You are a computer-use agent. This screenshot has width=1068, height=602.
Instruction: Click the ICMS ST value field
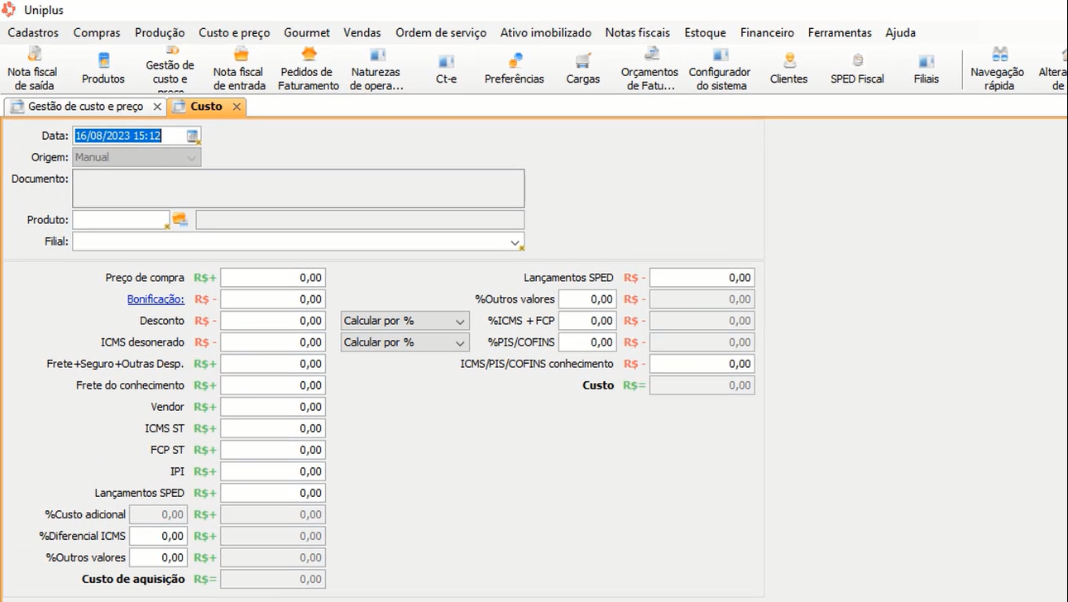click(x=273, y=428)
